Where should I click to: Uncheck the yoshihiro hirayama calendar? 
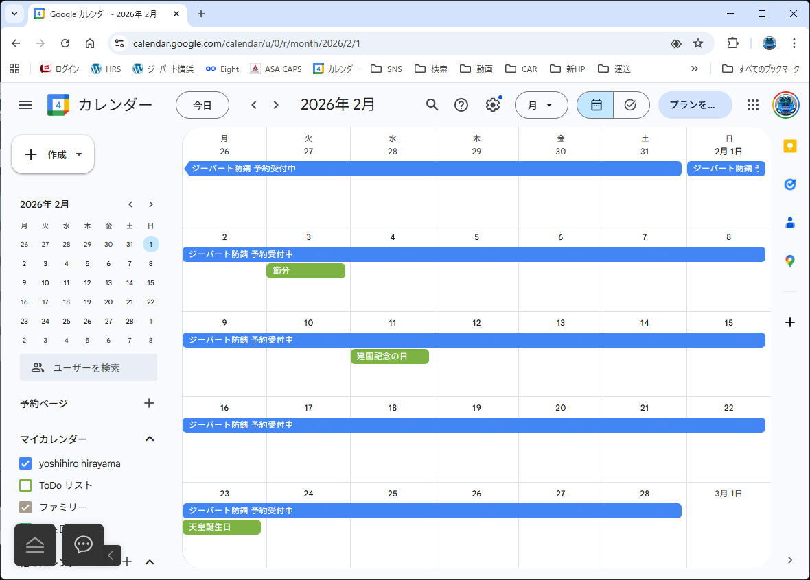(x=25, y=463)
